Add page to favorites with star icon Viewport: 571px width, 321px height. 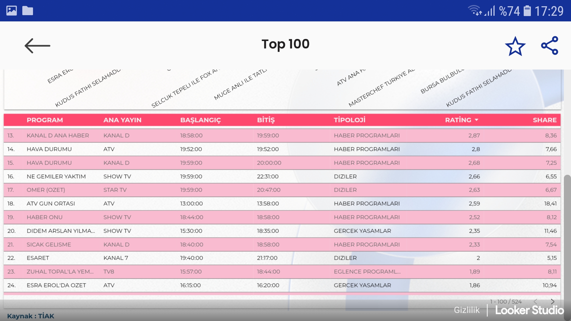(515, 46)
